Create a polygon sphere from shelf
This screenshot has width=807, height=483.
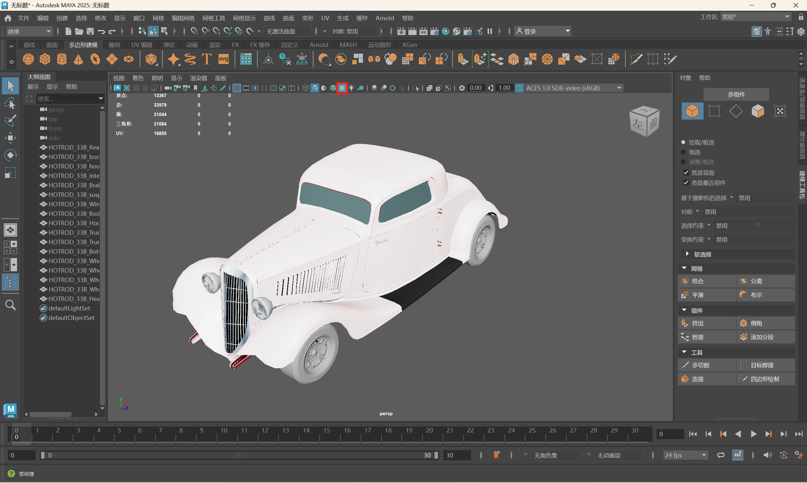(x=28, y=59)
